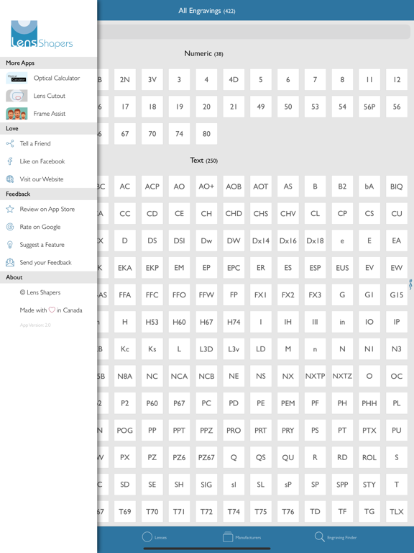Select the EKA engraving tile

(125, 268)
